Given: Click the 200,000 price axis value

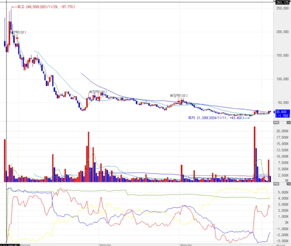Looking at the screenshot, I should 283,32.
